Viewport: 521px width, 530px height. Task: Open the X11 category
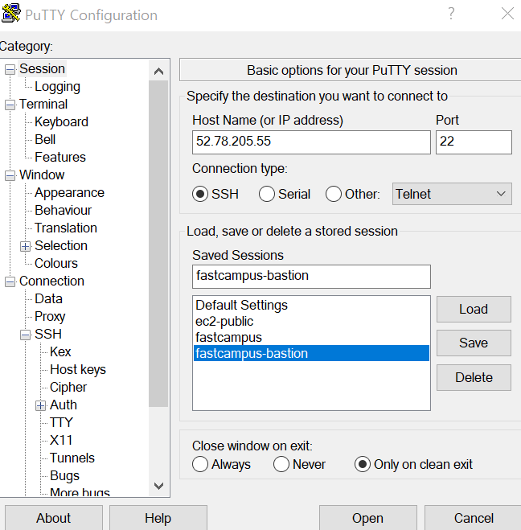(x=61, y=440)
